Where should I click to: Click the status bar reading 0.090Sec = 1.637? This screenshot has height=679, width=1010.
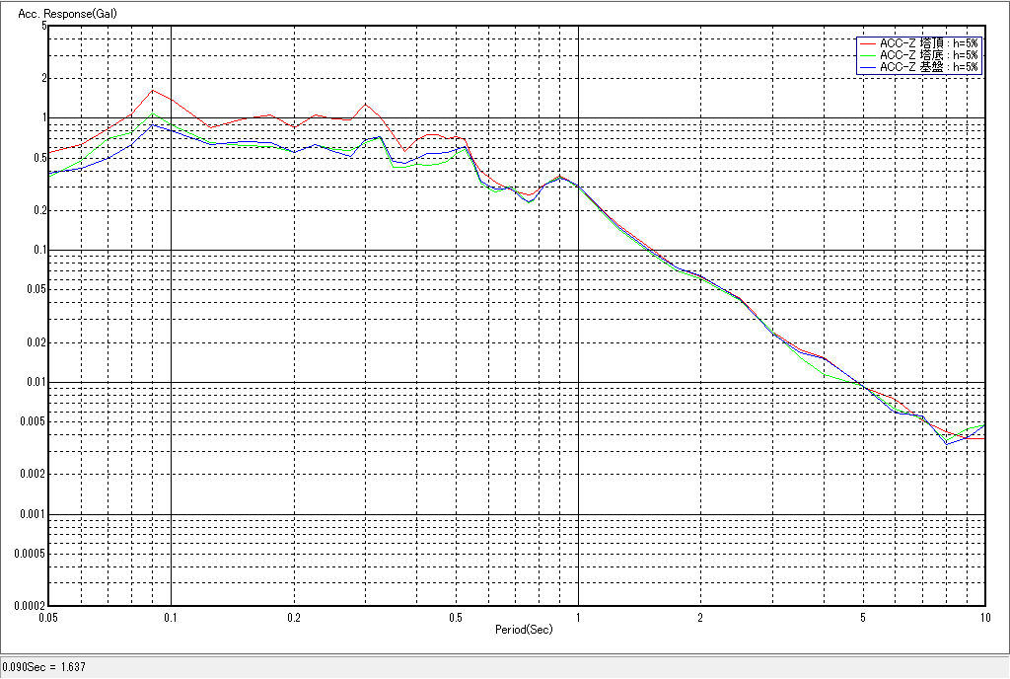tap(44, 667)
